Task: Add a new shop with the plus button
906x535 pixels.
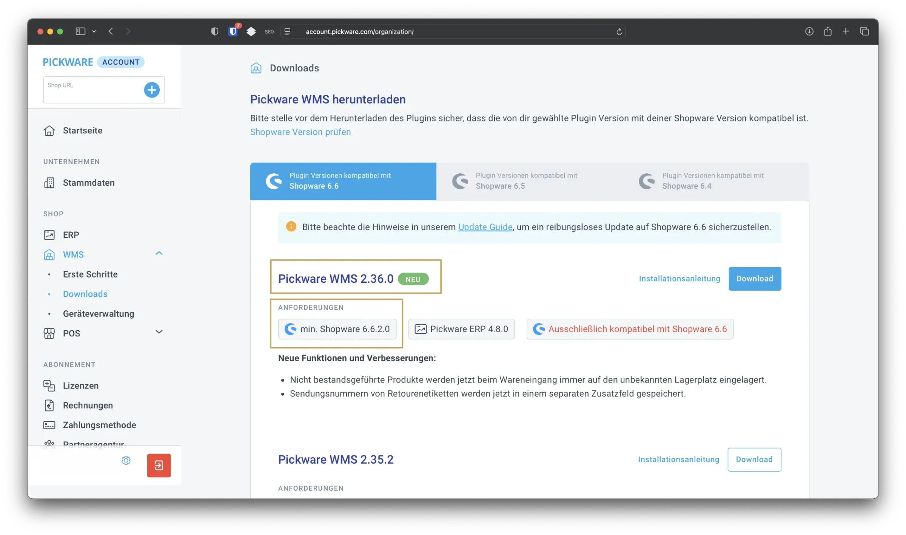Action: (152, 90)
